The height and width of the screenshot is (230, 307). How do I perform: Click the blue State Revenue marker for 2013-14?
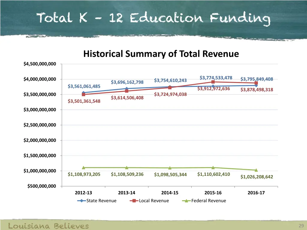pyautogui.click(x=127, y=89)
